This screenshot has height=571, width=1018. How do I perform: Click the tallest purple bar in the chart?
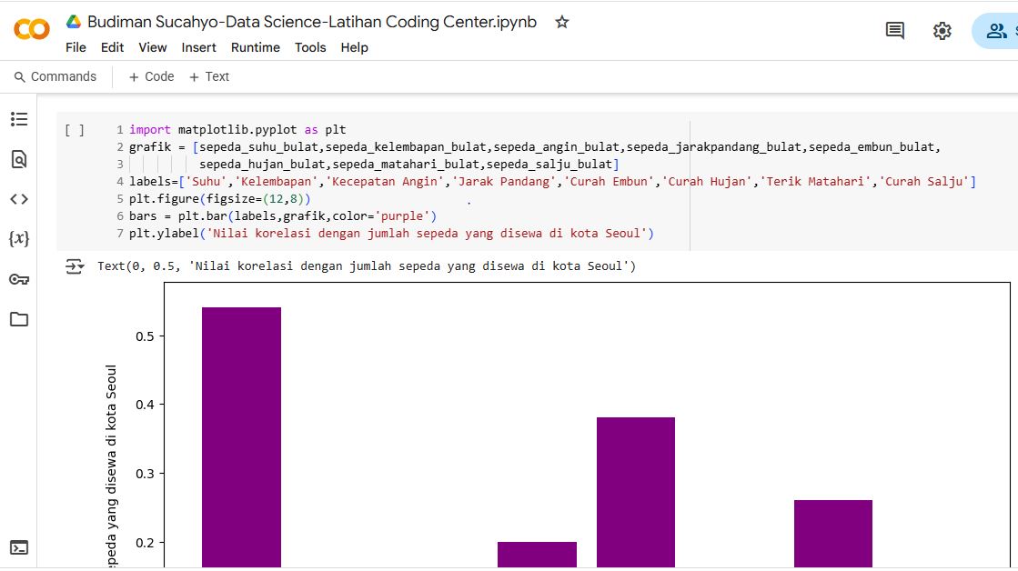241,437
